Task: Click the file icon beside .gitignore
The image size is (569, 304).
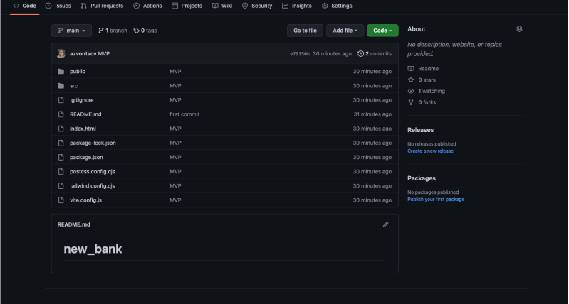Action: (x=61, y=100)
